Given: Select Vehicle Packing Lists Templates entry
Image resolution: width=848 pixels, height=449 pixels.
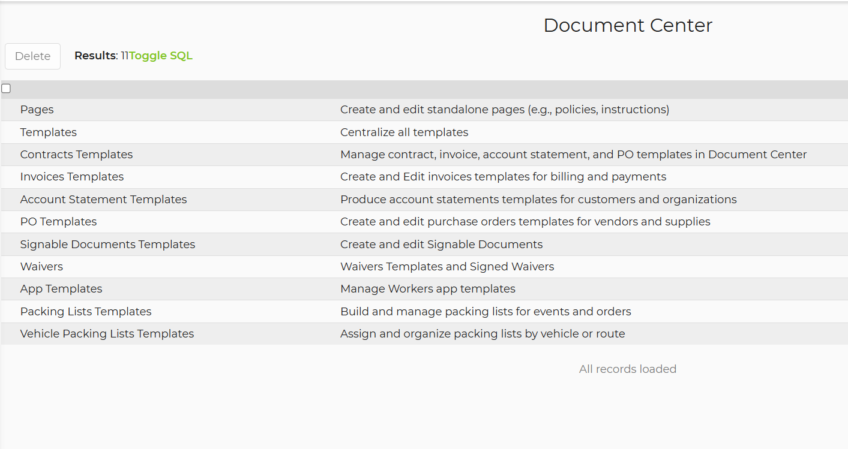Looking at the screenshot, I should pos(107,334).
